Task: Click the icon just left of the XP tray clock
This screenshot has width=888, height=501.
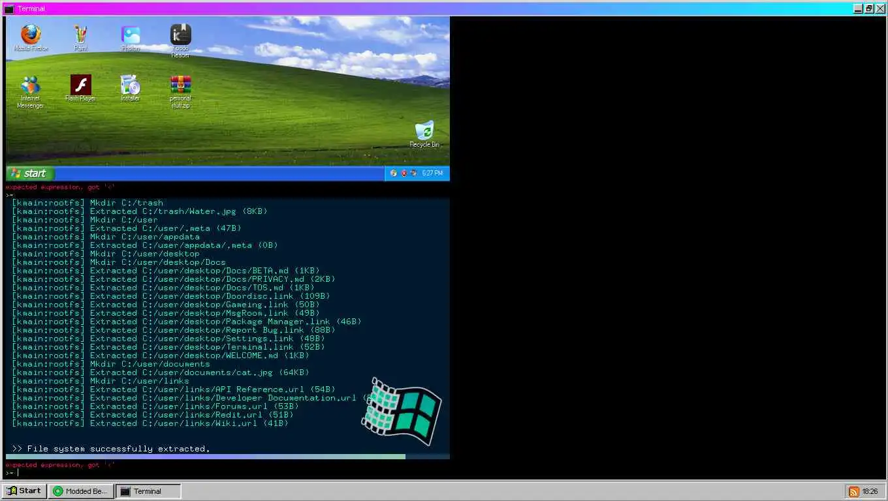Action: coord(415,174)
